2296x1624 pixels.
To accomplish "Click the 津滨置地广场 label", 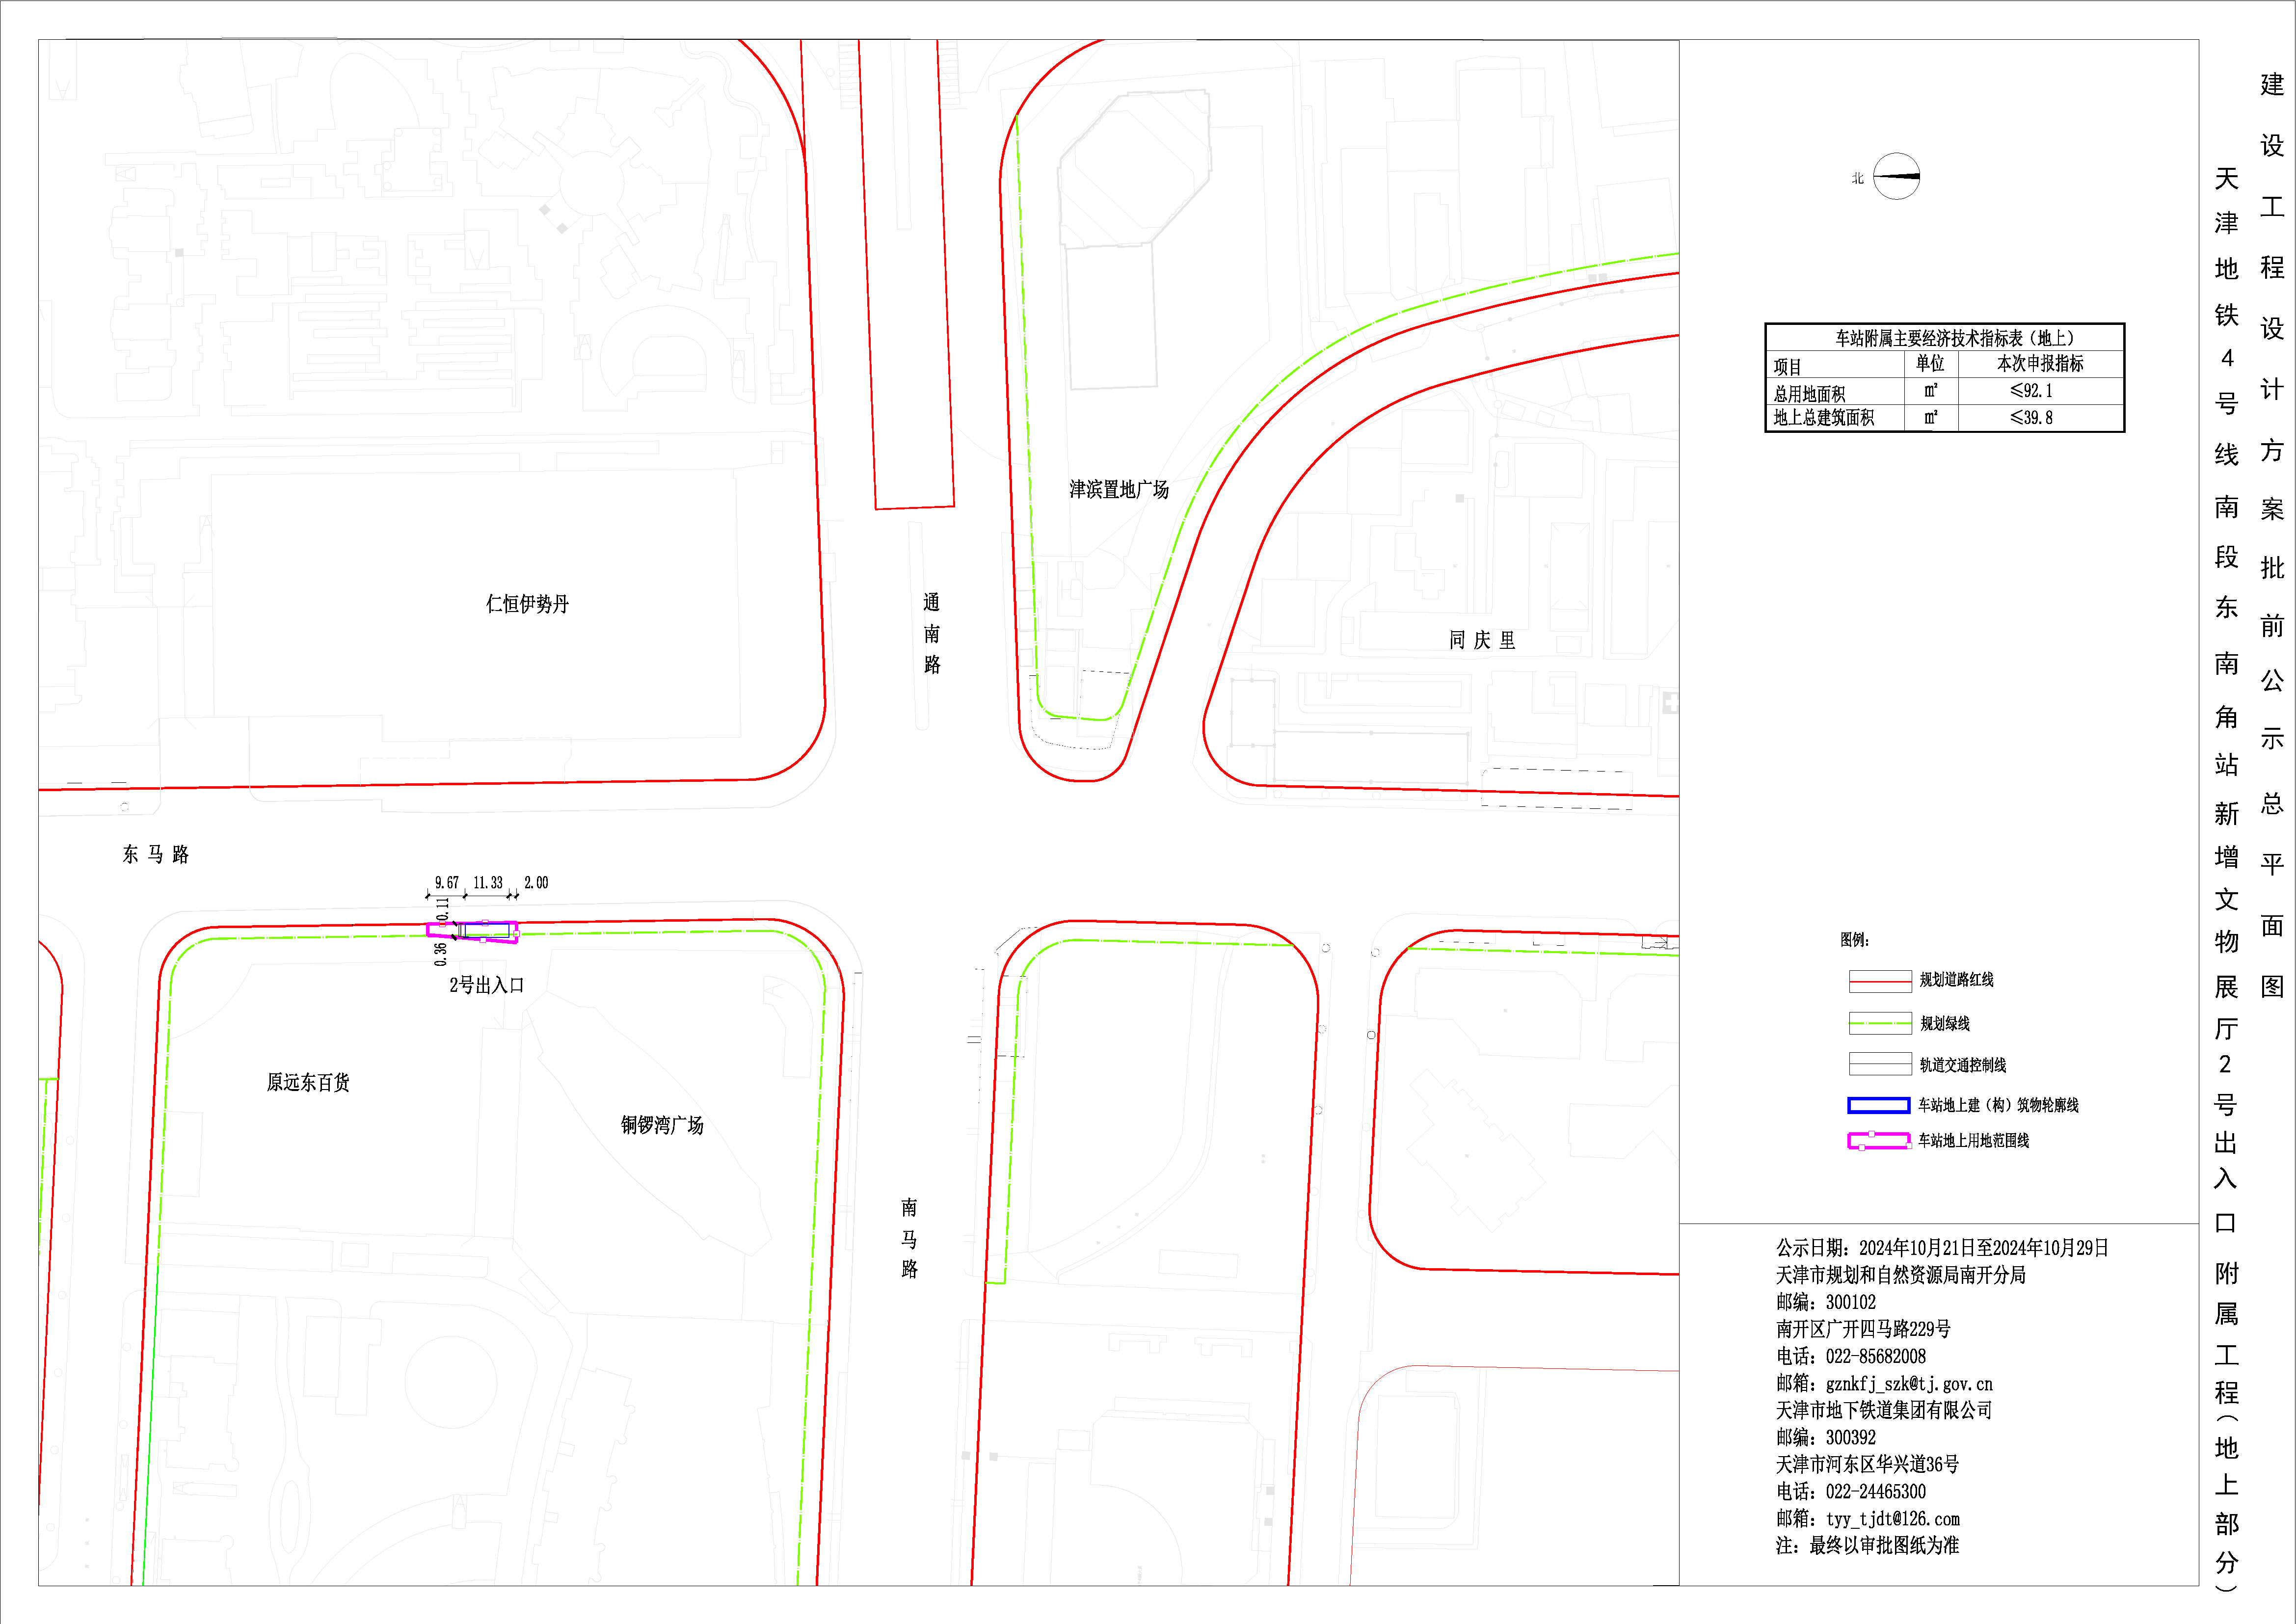I will coord(1118,489).
